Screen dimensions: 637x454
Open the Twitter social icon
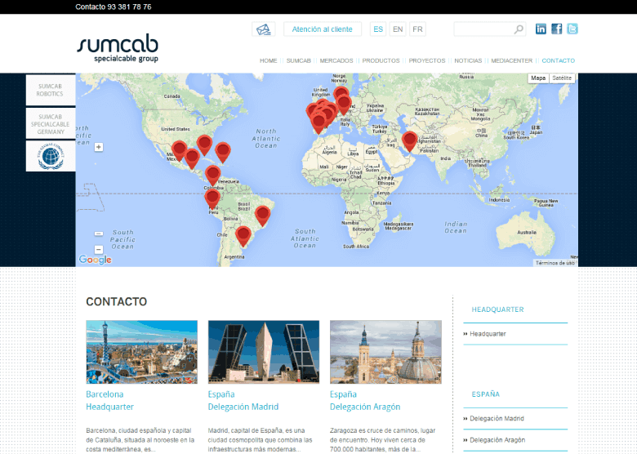coord(572,29)
